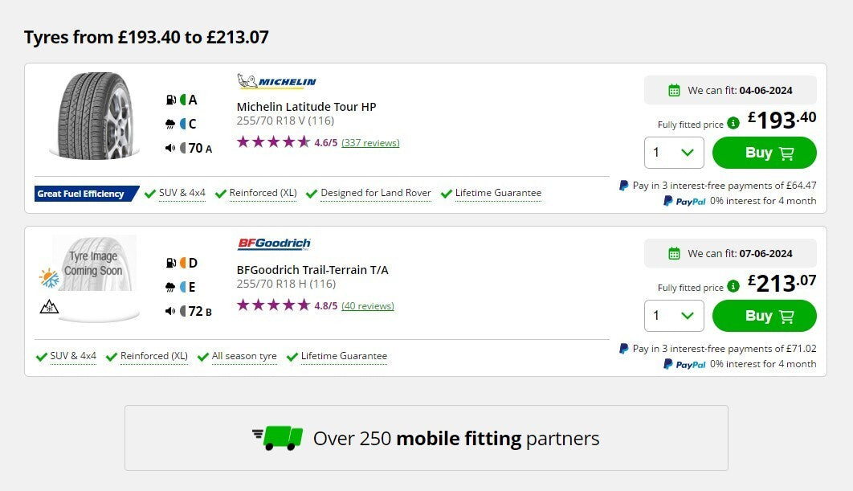Open the 40 reviews link
The height and width of the screenshot is (491, 853).
367,306
